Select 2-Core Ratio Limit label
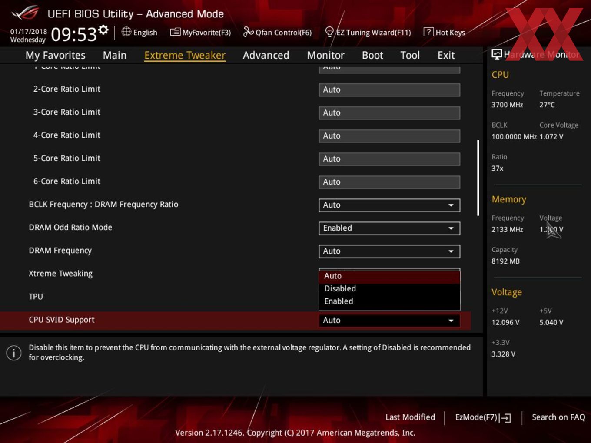Image resolution: width=591 pixels, height=443 pixels. tap(67, 89)
